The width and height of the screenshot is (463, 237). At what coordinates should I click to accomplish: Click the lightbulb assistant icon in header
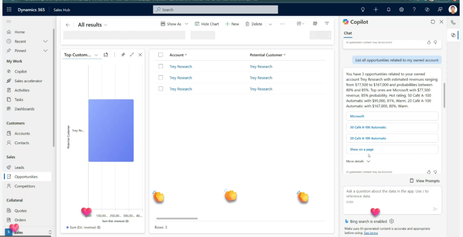363,10
